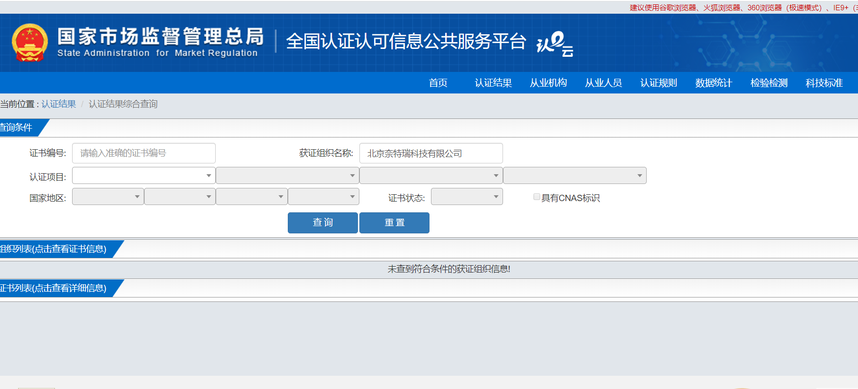The height and width of the screenshot is (389, 858).
Task: Click the 未查到符合条件的获证组织信息 message
Action: [449, 269]
